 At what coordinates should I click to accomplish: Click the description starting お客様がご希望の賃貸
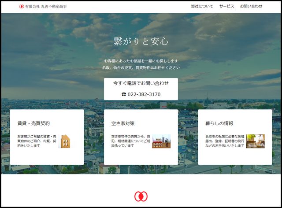point(37,141)
